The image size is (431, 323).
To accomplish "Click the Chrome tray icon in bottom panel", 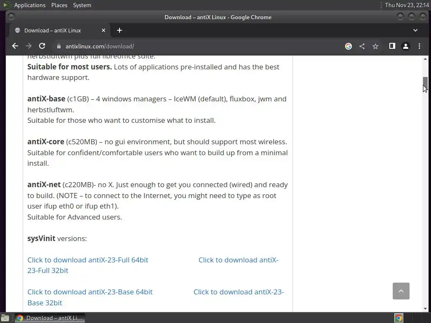I will coord(399,318).
